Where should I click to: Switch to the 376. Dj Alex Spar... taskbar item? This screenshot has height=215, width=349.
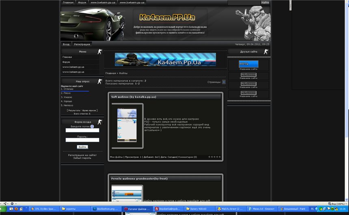[45, 209]
